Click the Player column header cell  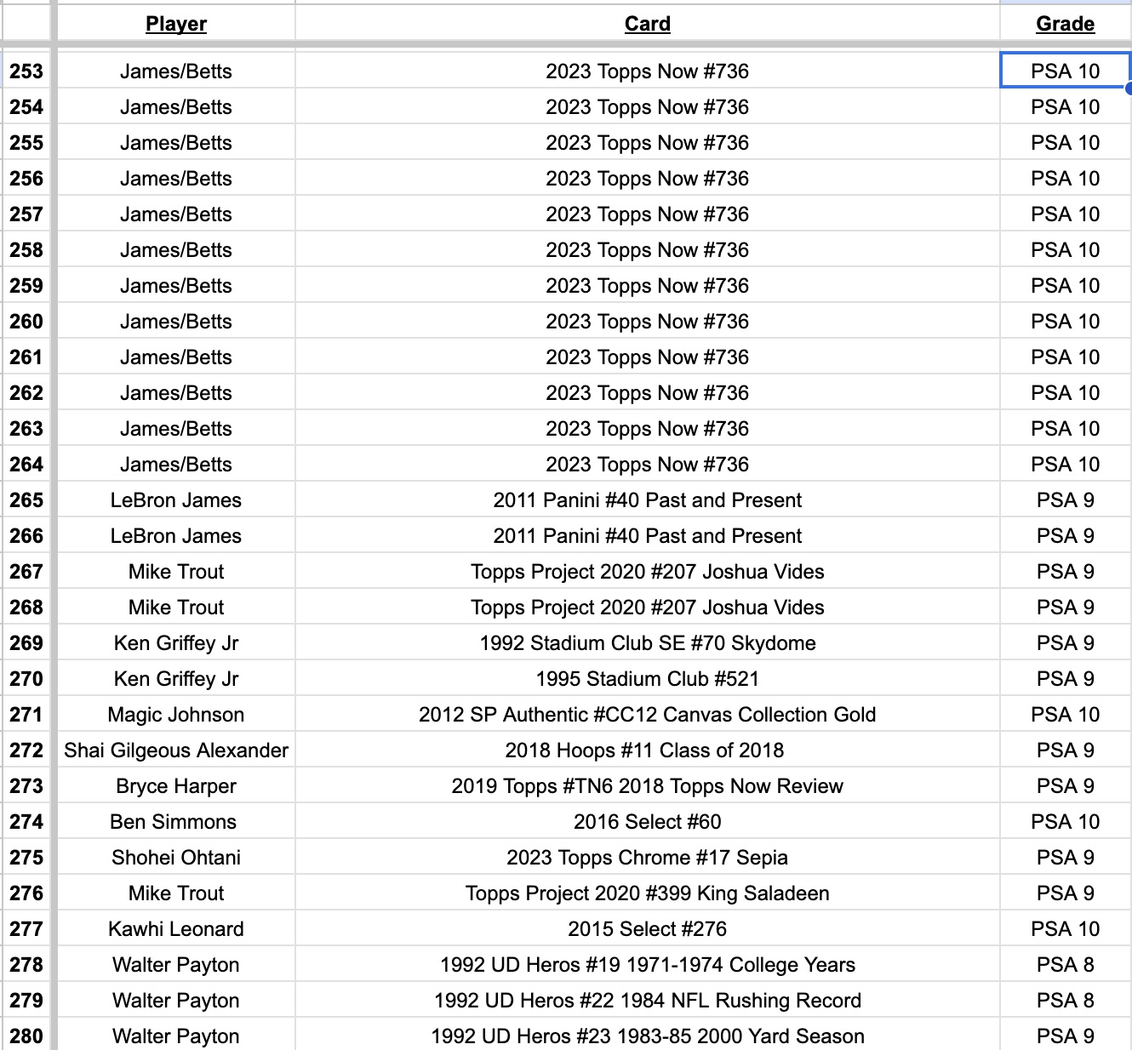[176, 24]
